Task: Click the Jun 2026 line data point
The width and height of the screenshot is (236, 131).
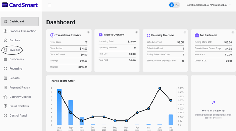Action: (x=160, y=88)
